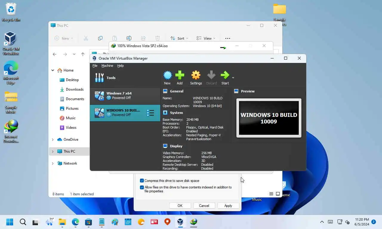Expand the Network tree node
This screenshot has height=229, width=382.
point(53,163)
